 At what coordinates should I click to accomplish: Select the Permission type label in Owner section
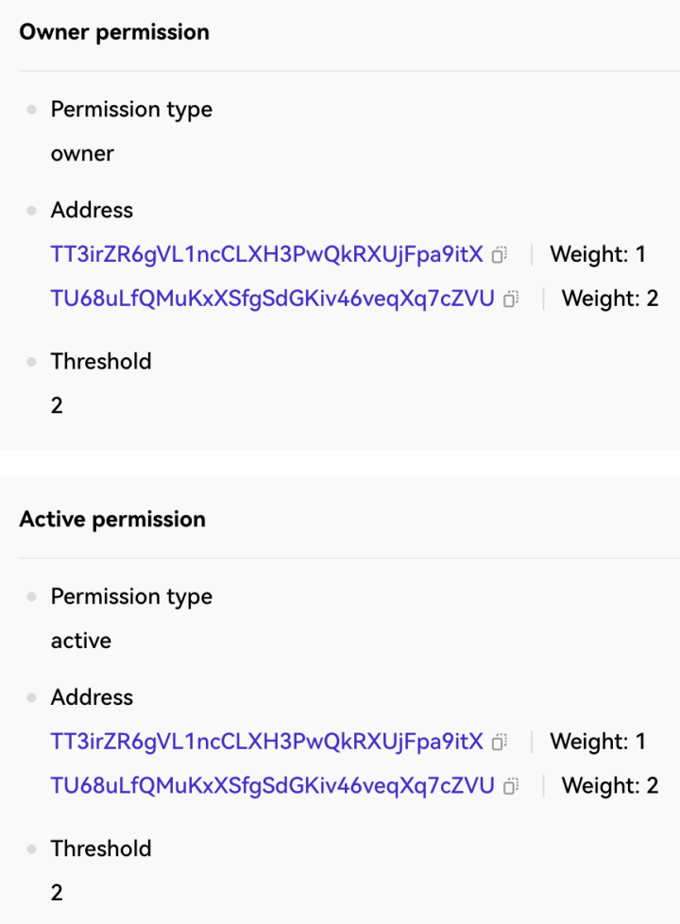click(x=131, y=110)
